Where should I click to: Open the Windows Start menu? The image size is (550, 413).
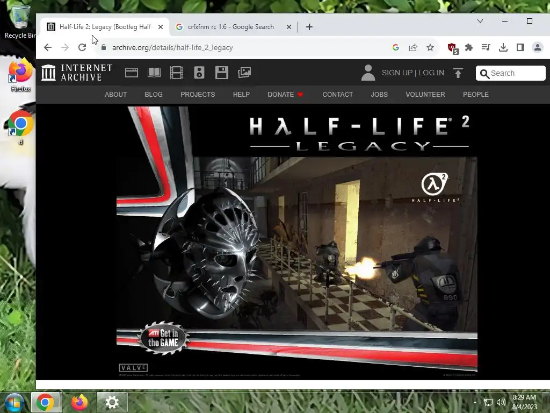(14, 402)
